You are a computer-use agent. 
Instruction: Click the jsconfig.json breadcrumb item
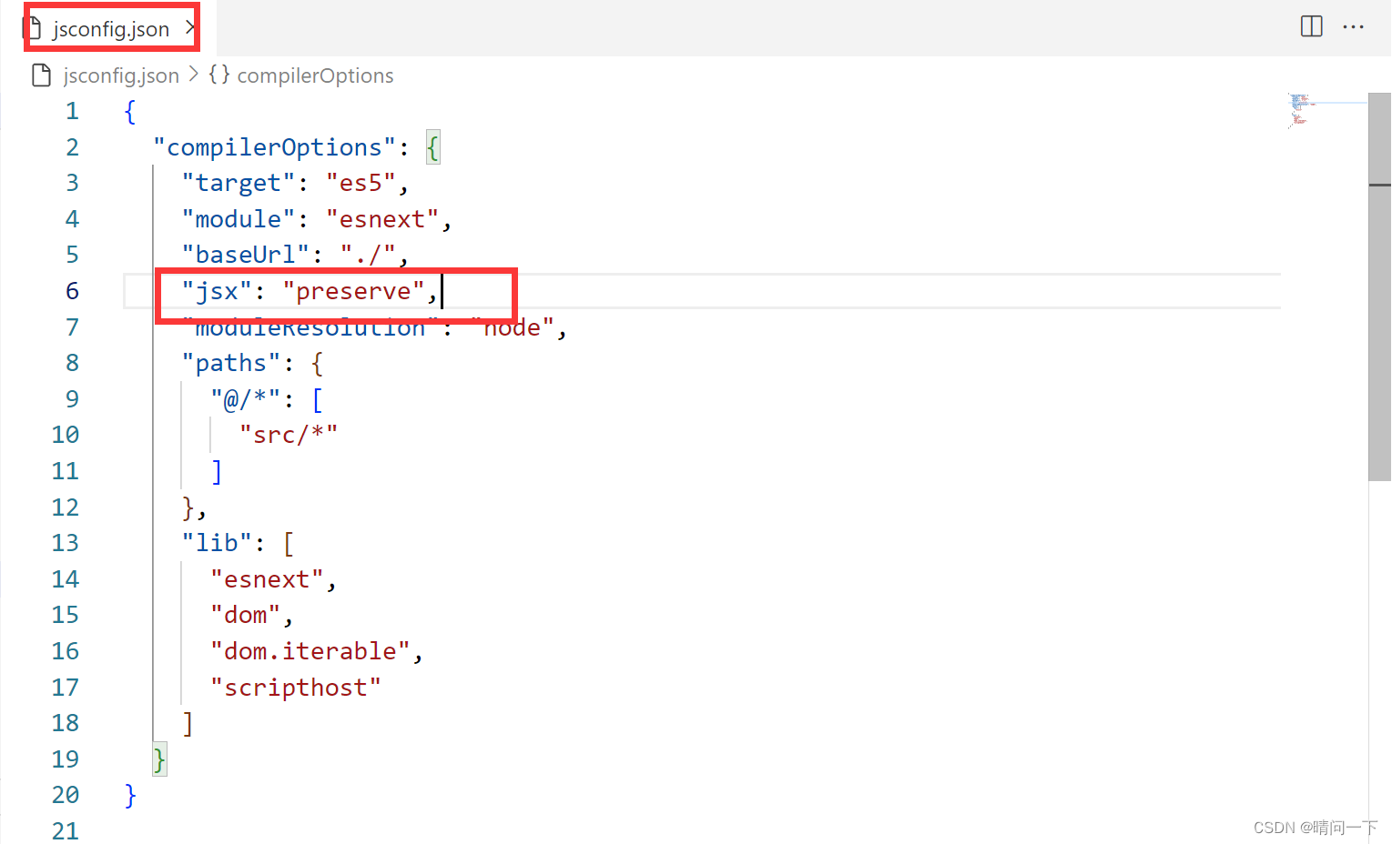click(x=119, y=75)
